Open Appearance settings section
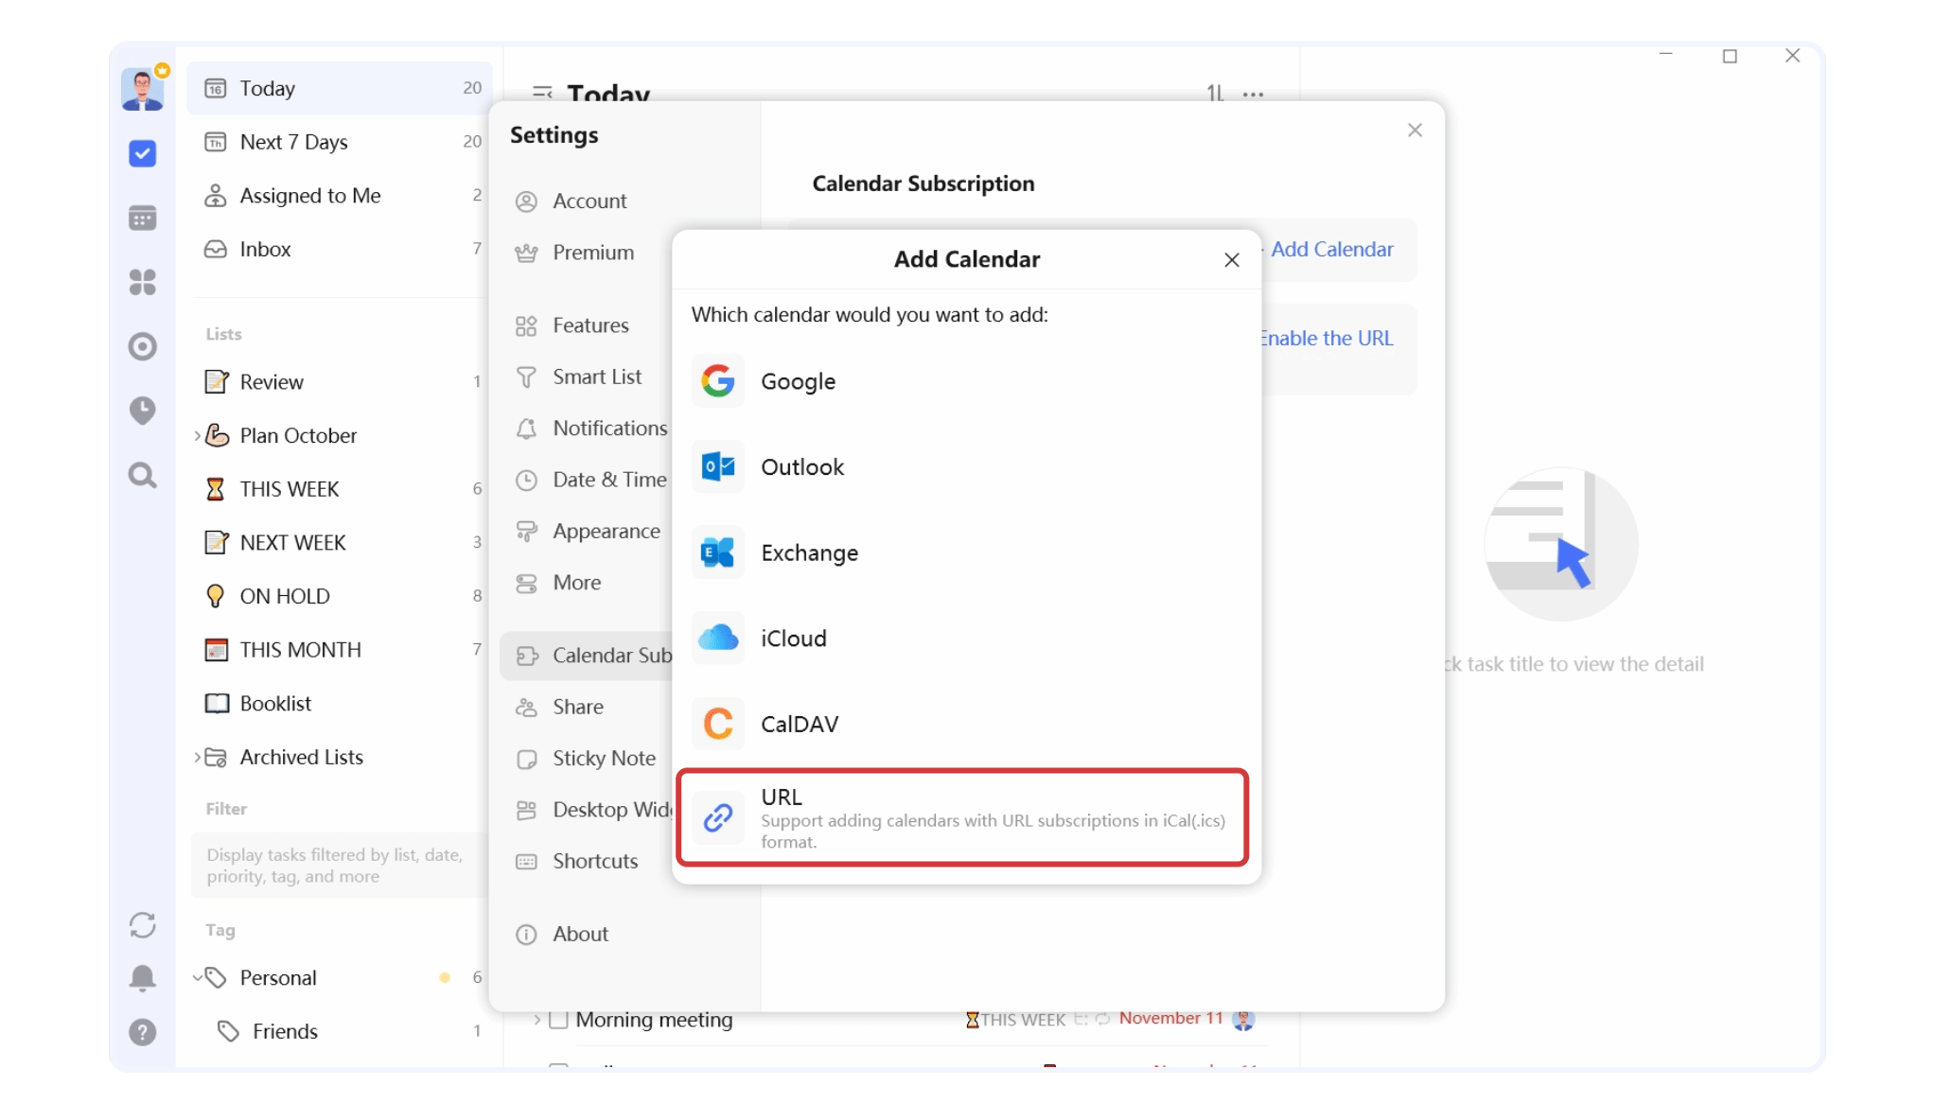Image resolution: width=1935 pixels, height=1104 pixels. point(606,532)
